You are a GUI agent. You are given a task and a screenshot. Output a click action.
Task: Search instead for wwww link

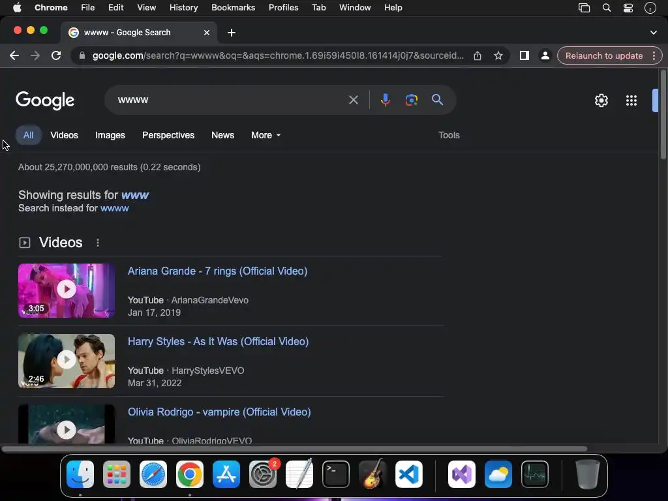115,208
